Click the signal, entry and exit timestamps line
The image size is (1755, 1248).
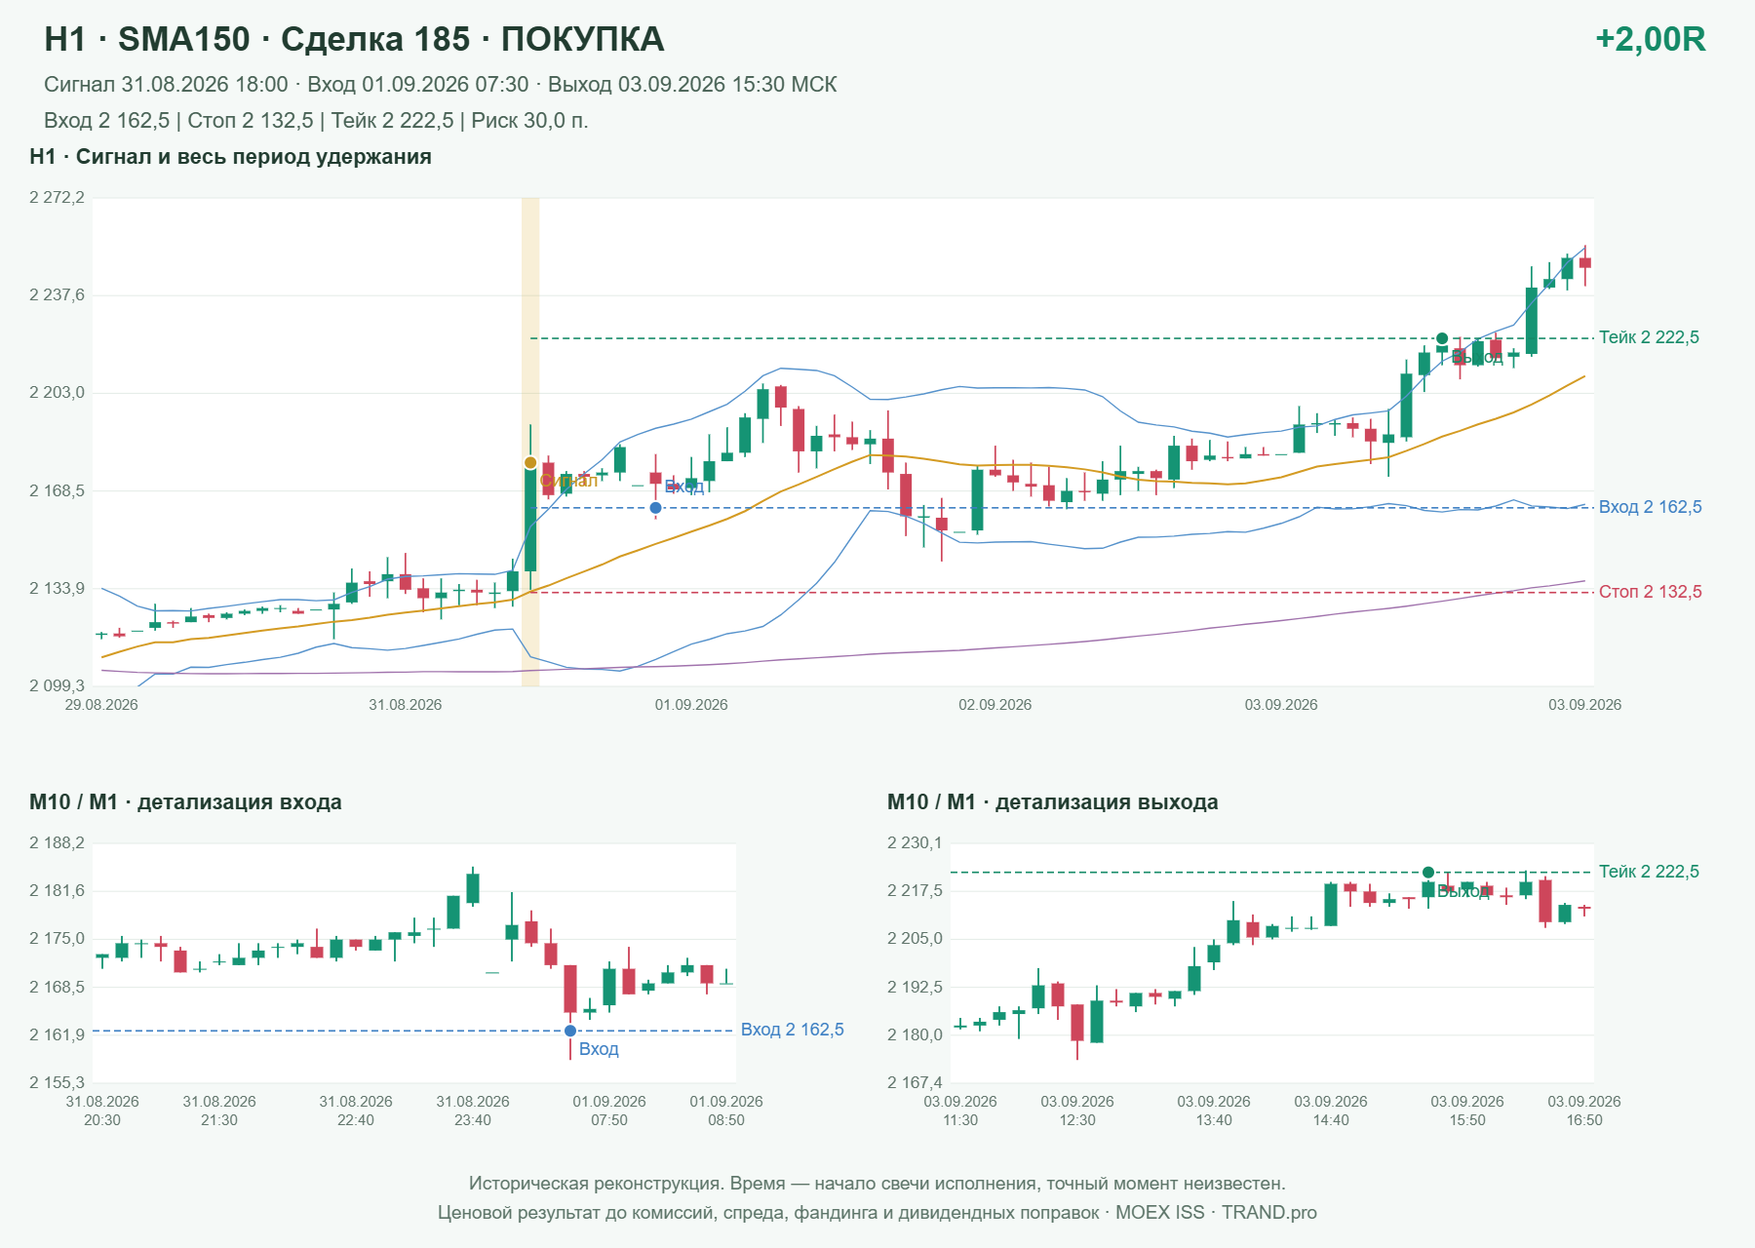[x=441, y=85]
